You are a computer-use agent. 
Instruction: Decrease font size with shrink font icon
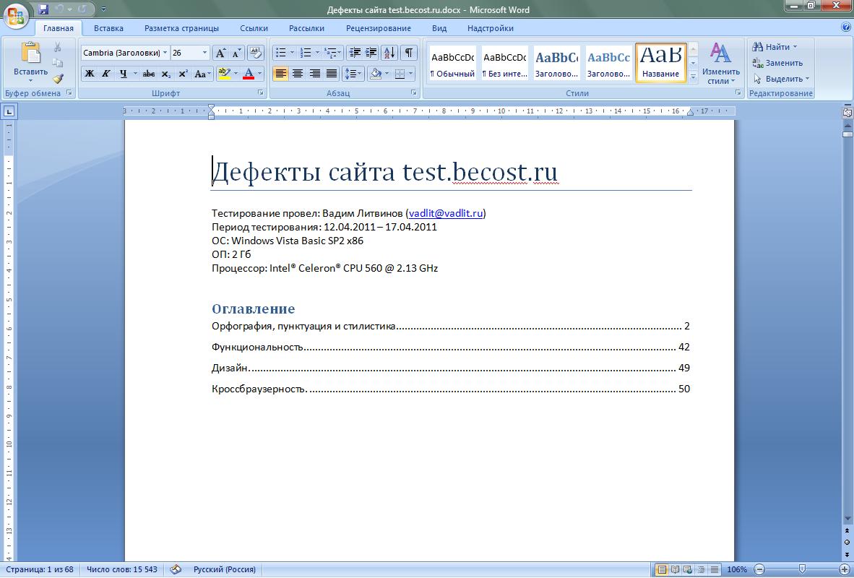pos(236,53)
